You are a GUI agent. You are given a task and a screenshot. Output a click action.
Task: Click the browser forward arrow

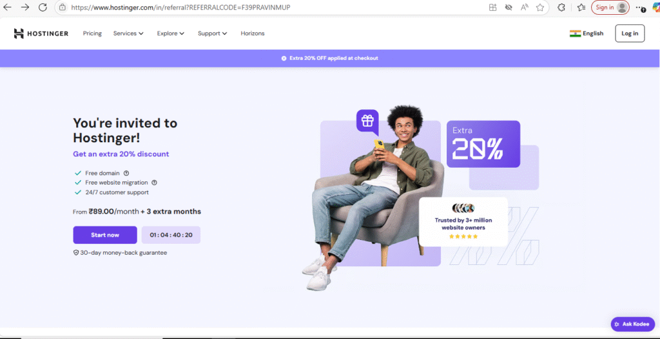[25, 7]
